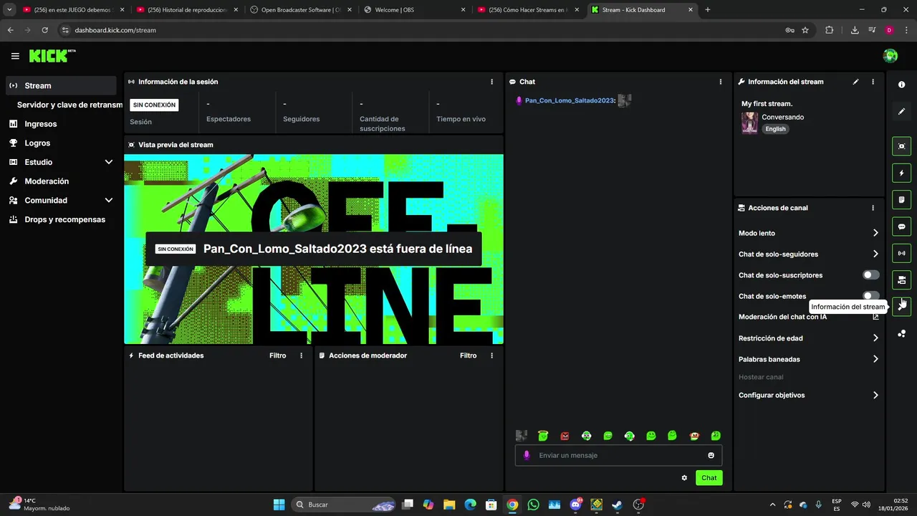
Task: Open WhatsApp from the taskbar
Action: coord(533,505)
